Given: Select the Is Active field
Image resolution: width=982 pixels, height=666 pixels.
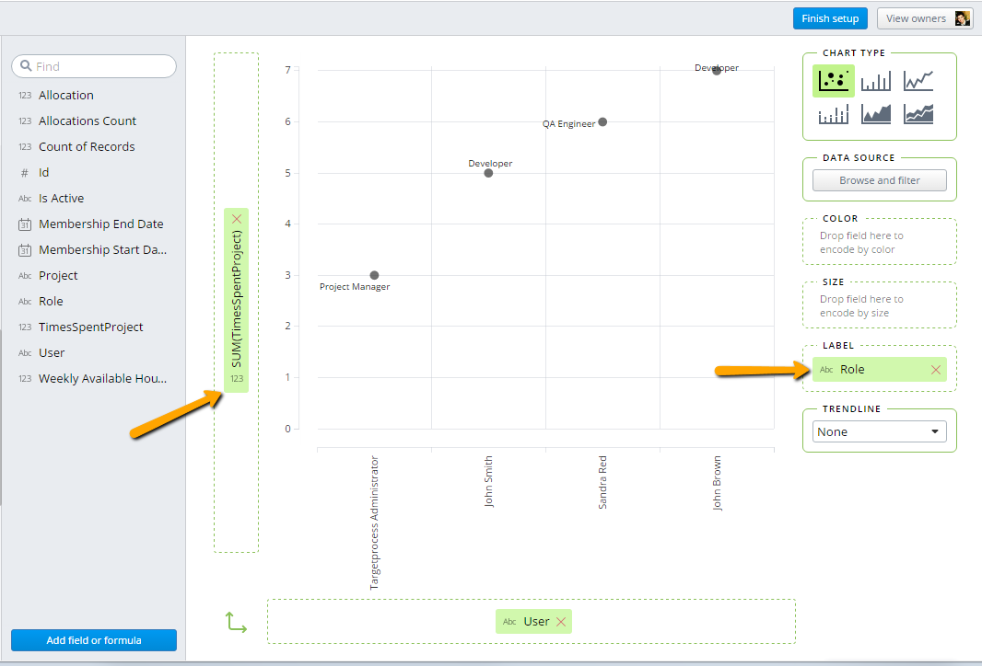Looking at the screenshot, I should (62, 199).
